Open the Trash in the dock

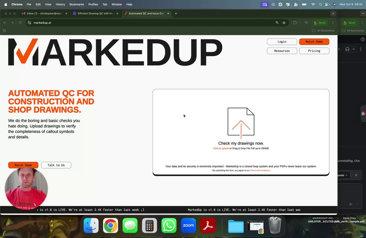point(275,225)
